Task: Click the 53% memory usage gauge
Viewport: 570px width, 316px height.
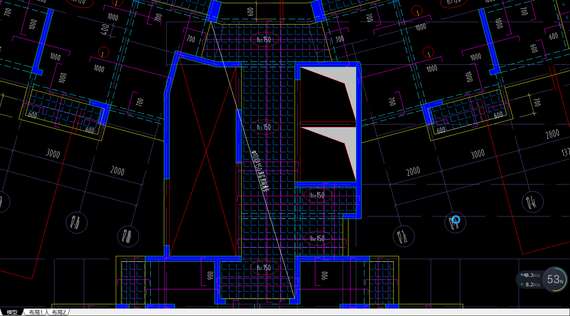Action: click(x=555, y=279)
